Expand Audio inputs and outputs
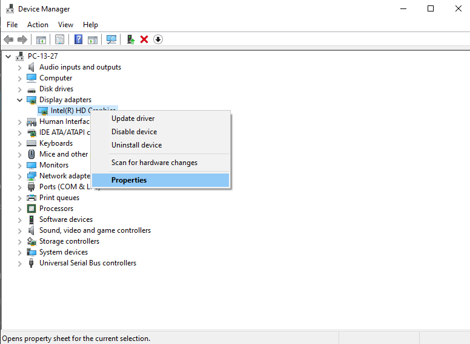The width and height of the screenshot is (470, 344). [x=19, y=68]
